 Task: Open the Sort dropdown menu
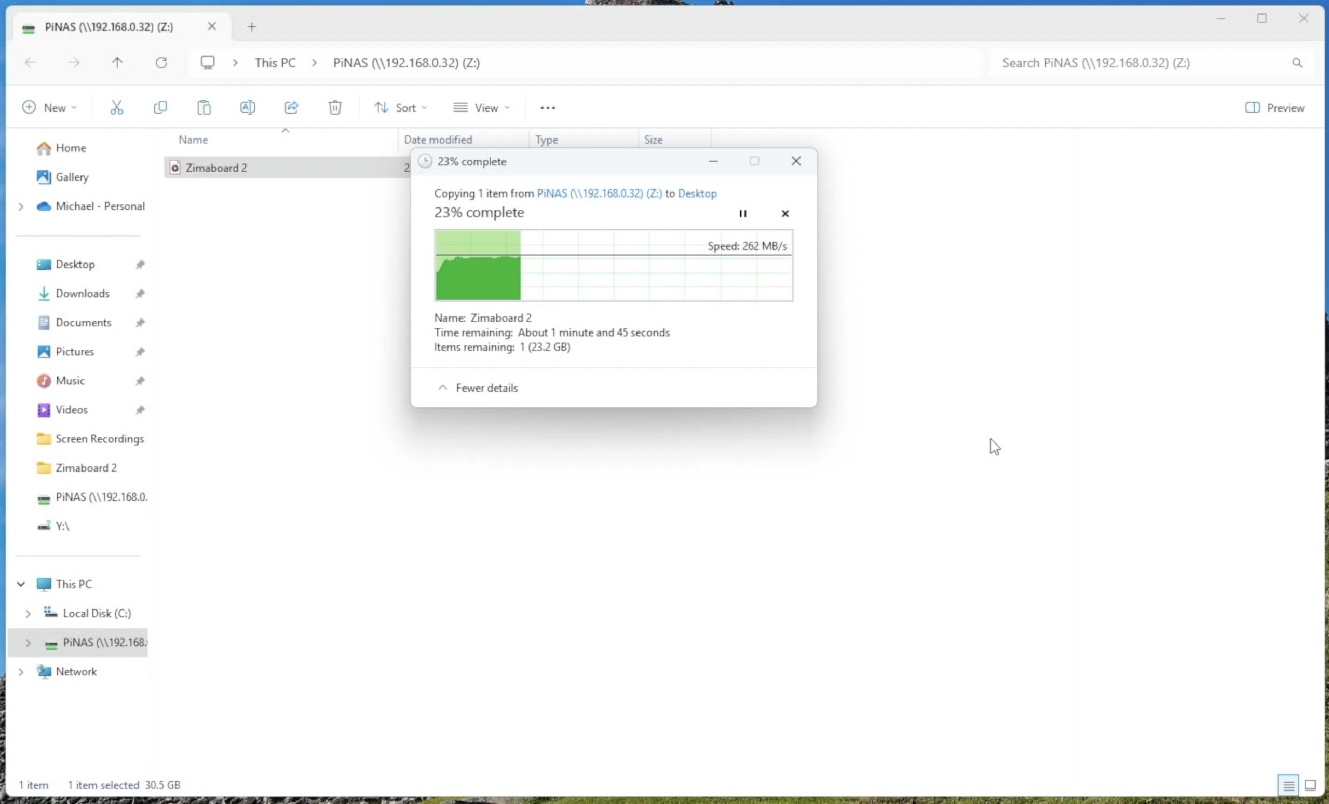400,108
